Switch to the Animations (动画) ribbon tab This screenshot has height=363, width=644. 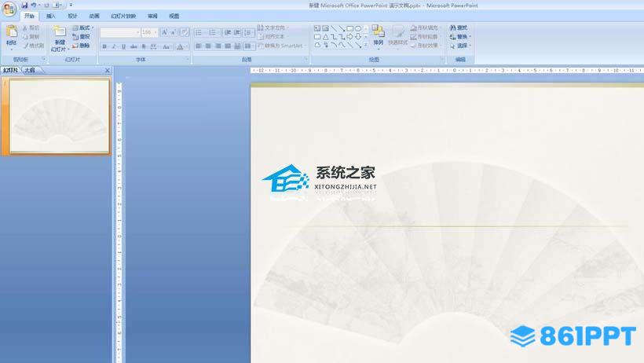[x=94, y=16]
